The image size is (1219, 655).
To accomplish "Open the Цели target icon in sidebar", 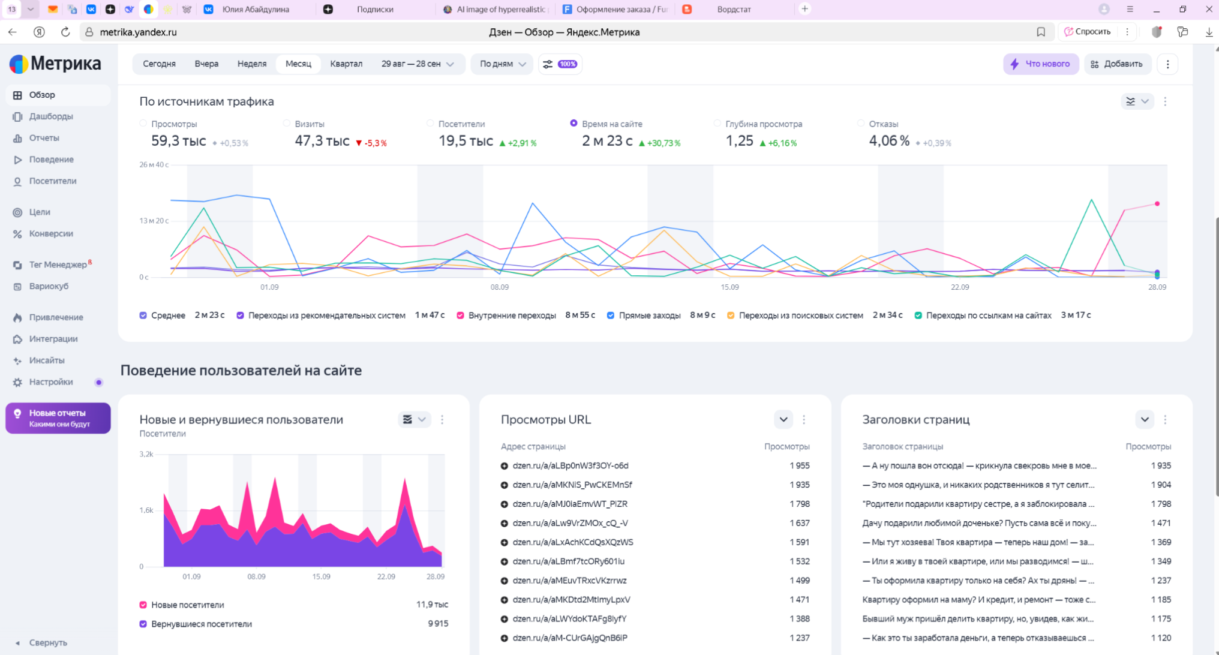I will (17, 212).
